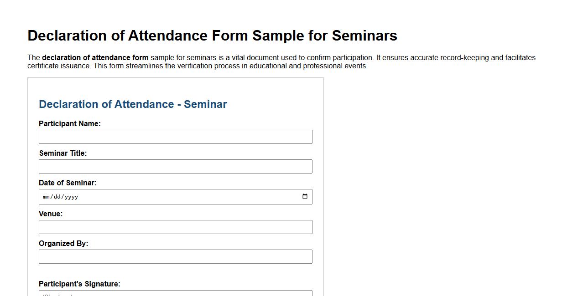This screenshot has height=296, width=583.
Task: Click the main page title heading
Action: pyautogui.click(x=212, y=36)
